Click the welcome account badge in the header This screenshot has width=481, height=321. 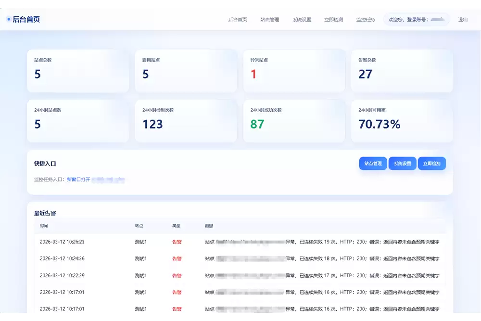[416, 20]
